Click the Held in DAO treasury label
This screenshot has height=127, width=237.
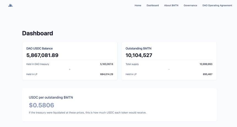pyautogui.click(x=38, y=64)
